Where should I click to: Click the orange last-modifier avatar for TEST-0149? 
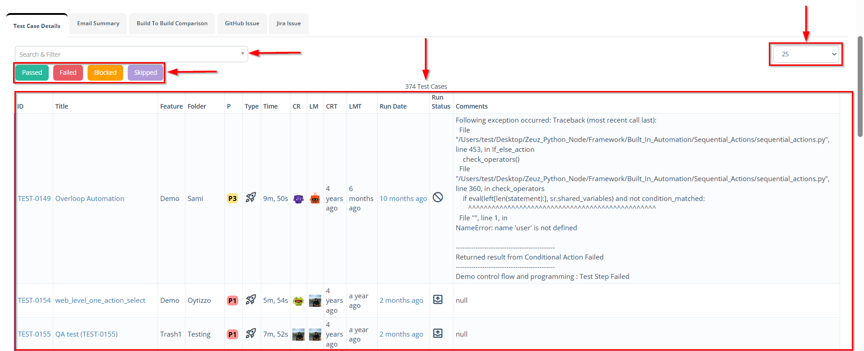pos(315,199)
